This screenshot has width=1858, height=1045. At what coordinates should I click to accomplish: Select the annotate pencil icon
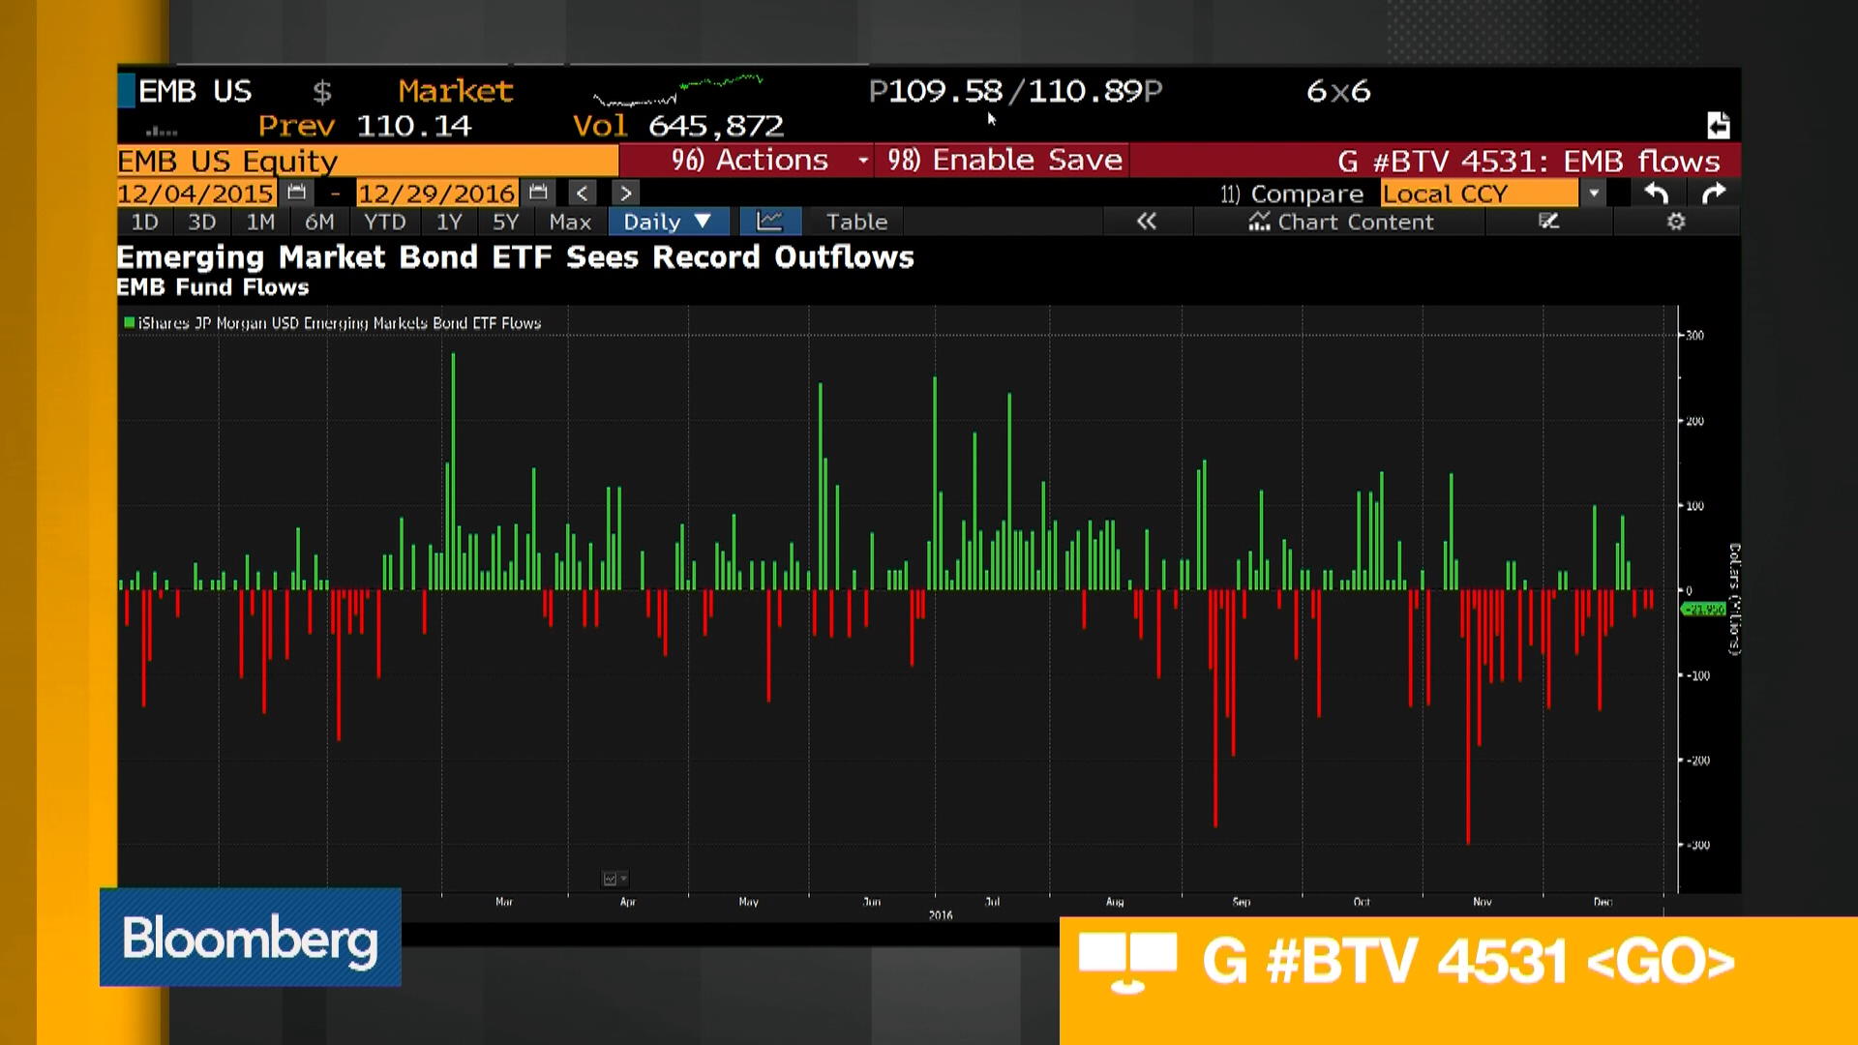coord(1548,222)
